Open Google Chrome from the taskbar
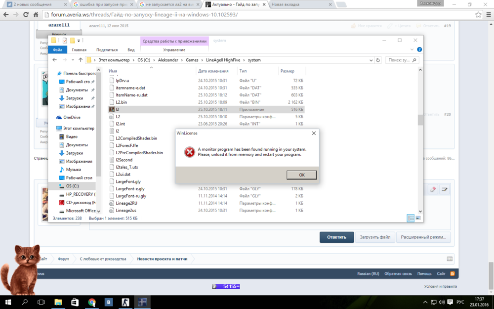 click(x=92, y=302)
